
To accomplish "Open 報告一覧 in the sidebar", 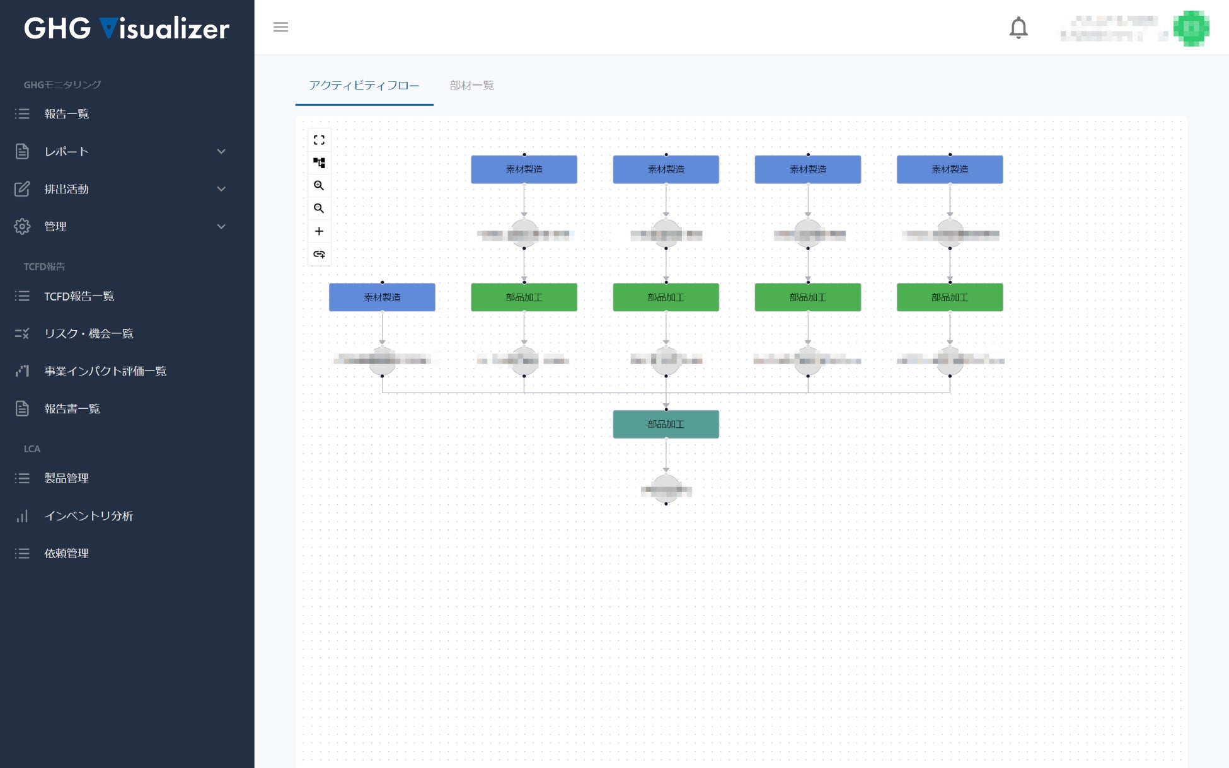I will coord(66,114).
